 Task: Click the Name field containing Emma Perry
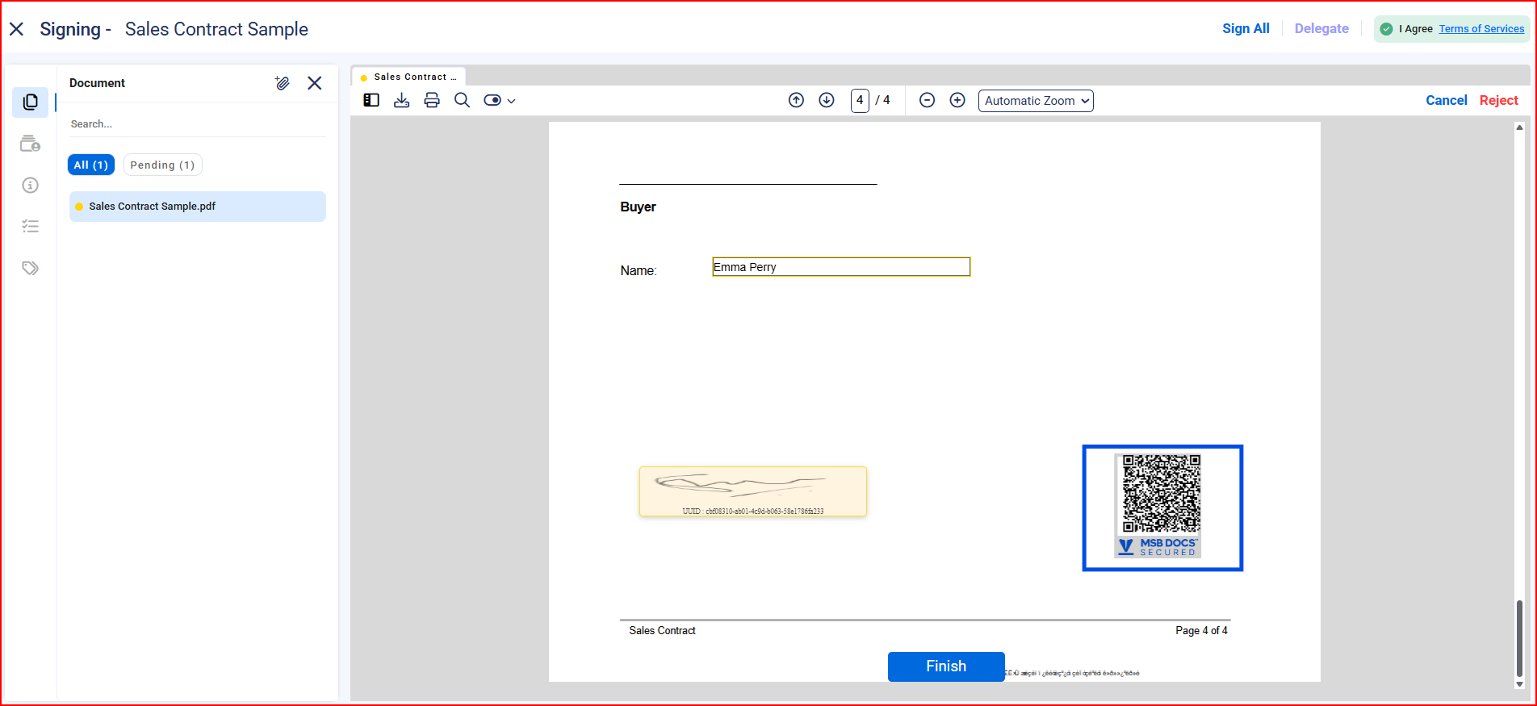point(840,267)
